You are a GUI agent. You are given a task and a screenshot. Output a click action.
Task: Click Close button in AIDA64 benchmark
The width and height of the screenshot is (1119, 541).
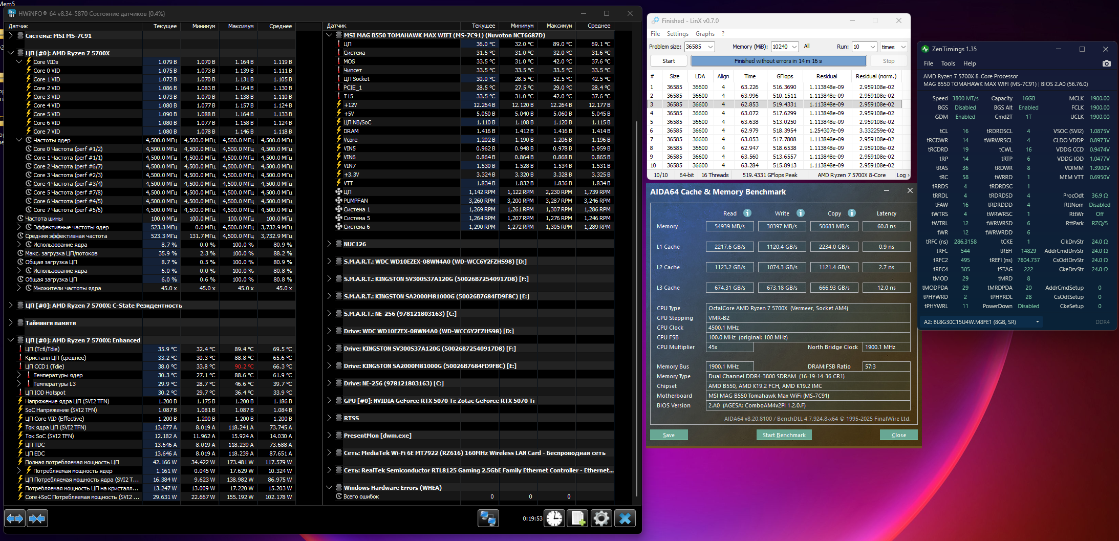(x=898, y=435)
